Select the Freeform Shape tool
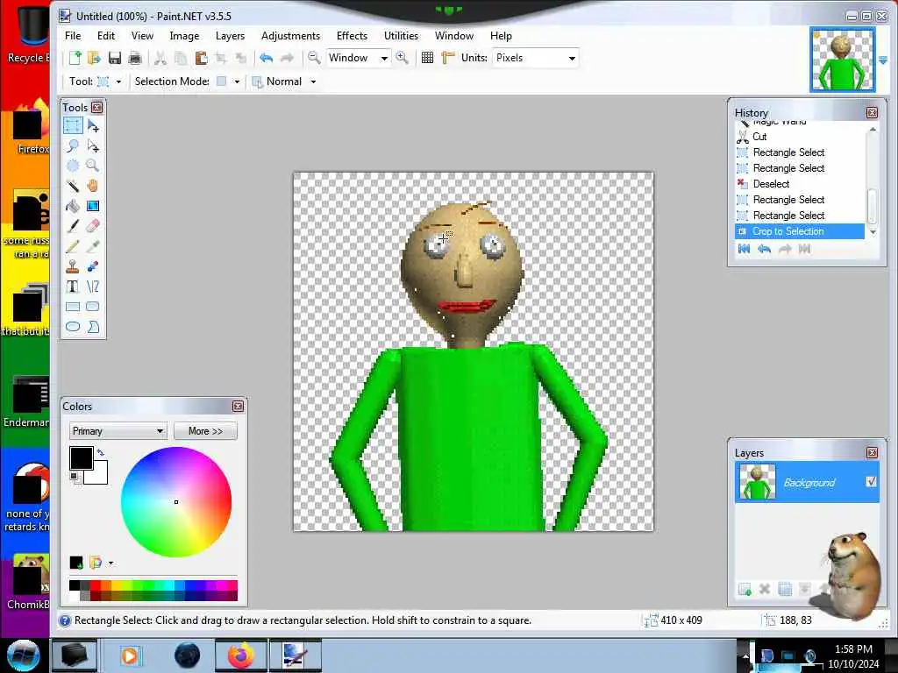Image resolution: width=898 pixels, height=673 pixels. (93, 327)
